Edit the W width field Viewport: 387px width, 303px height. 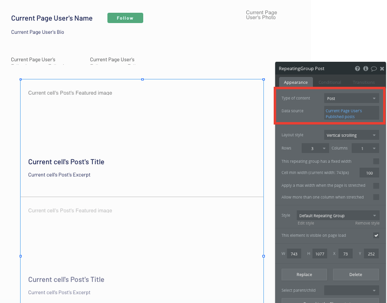click(294, 253)
